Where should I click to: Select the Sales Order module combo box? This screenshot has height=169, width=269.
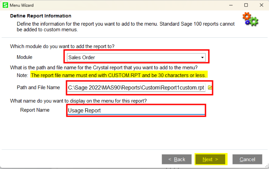coord(136,57)
